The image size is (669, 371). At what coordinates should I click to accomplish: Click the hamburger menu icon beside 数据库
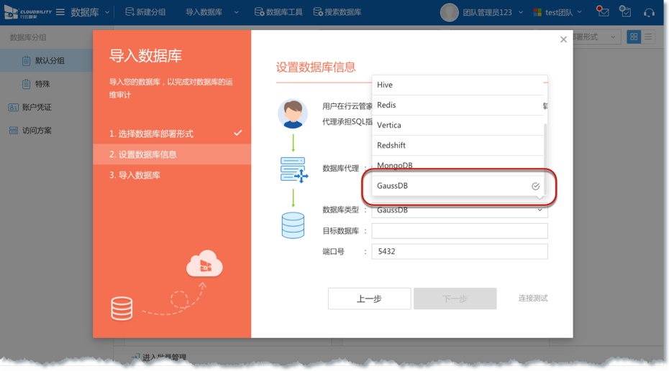tap(60, 12)
